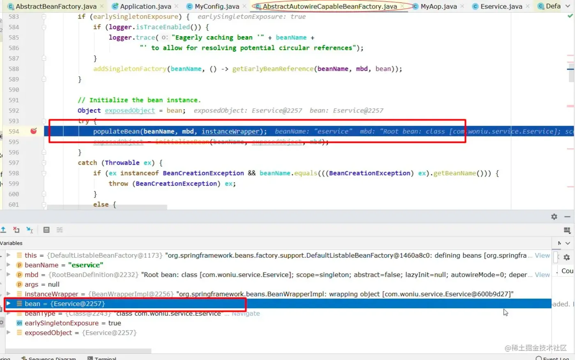Expand the bean Eservice@2257 node
575x360 pixels.
point(8,304)
